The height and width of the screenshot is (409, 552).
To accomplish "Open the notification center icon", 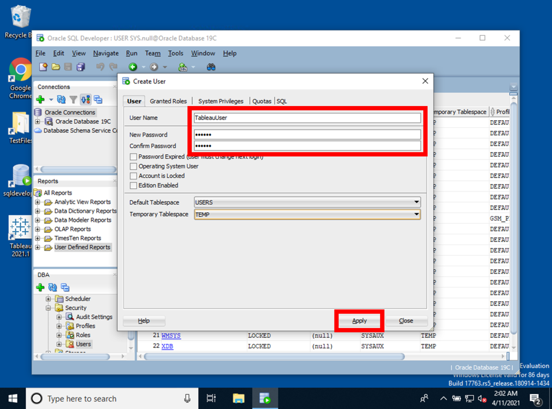I will (x=535, y=398).
